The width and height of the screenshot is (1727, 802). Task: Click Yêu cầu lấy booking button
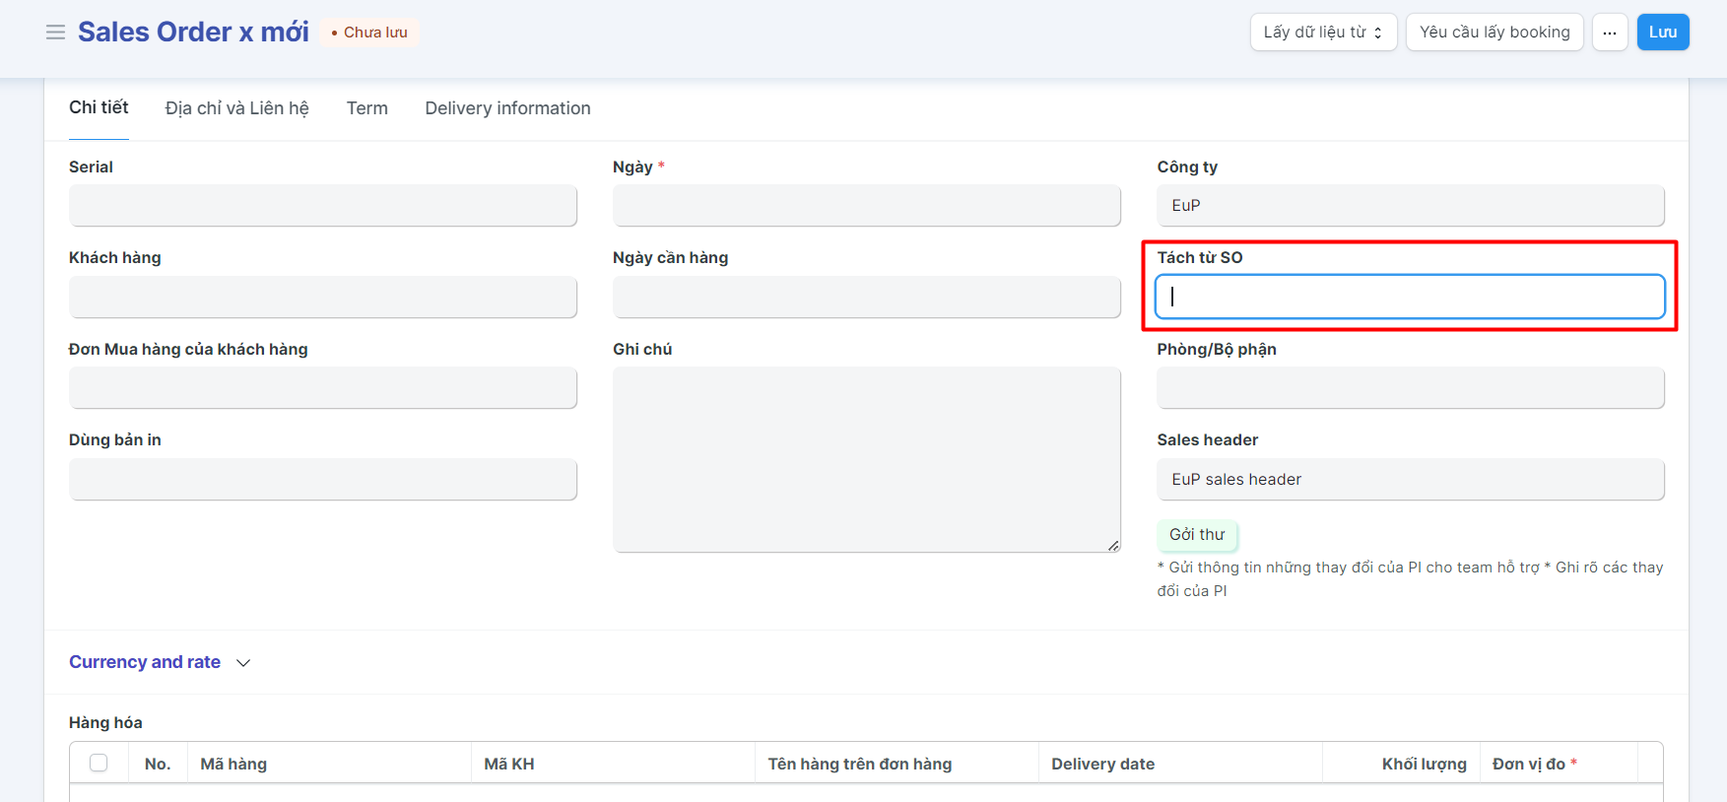pos(1494,33)
